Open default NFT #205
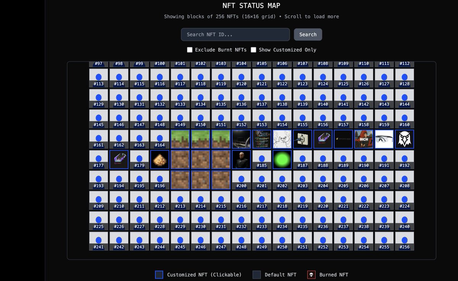 coord(343,180)
